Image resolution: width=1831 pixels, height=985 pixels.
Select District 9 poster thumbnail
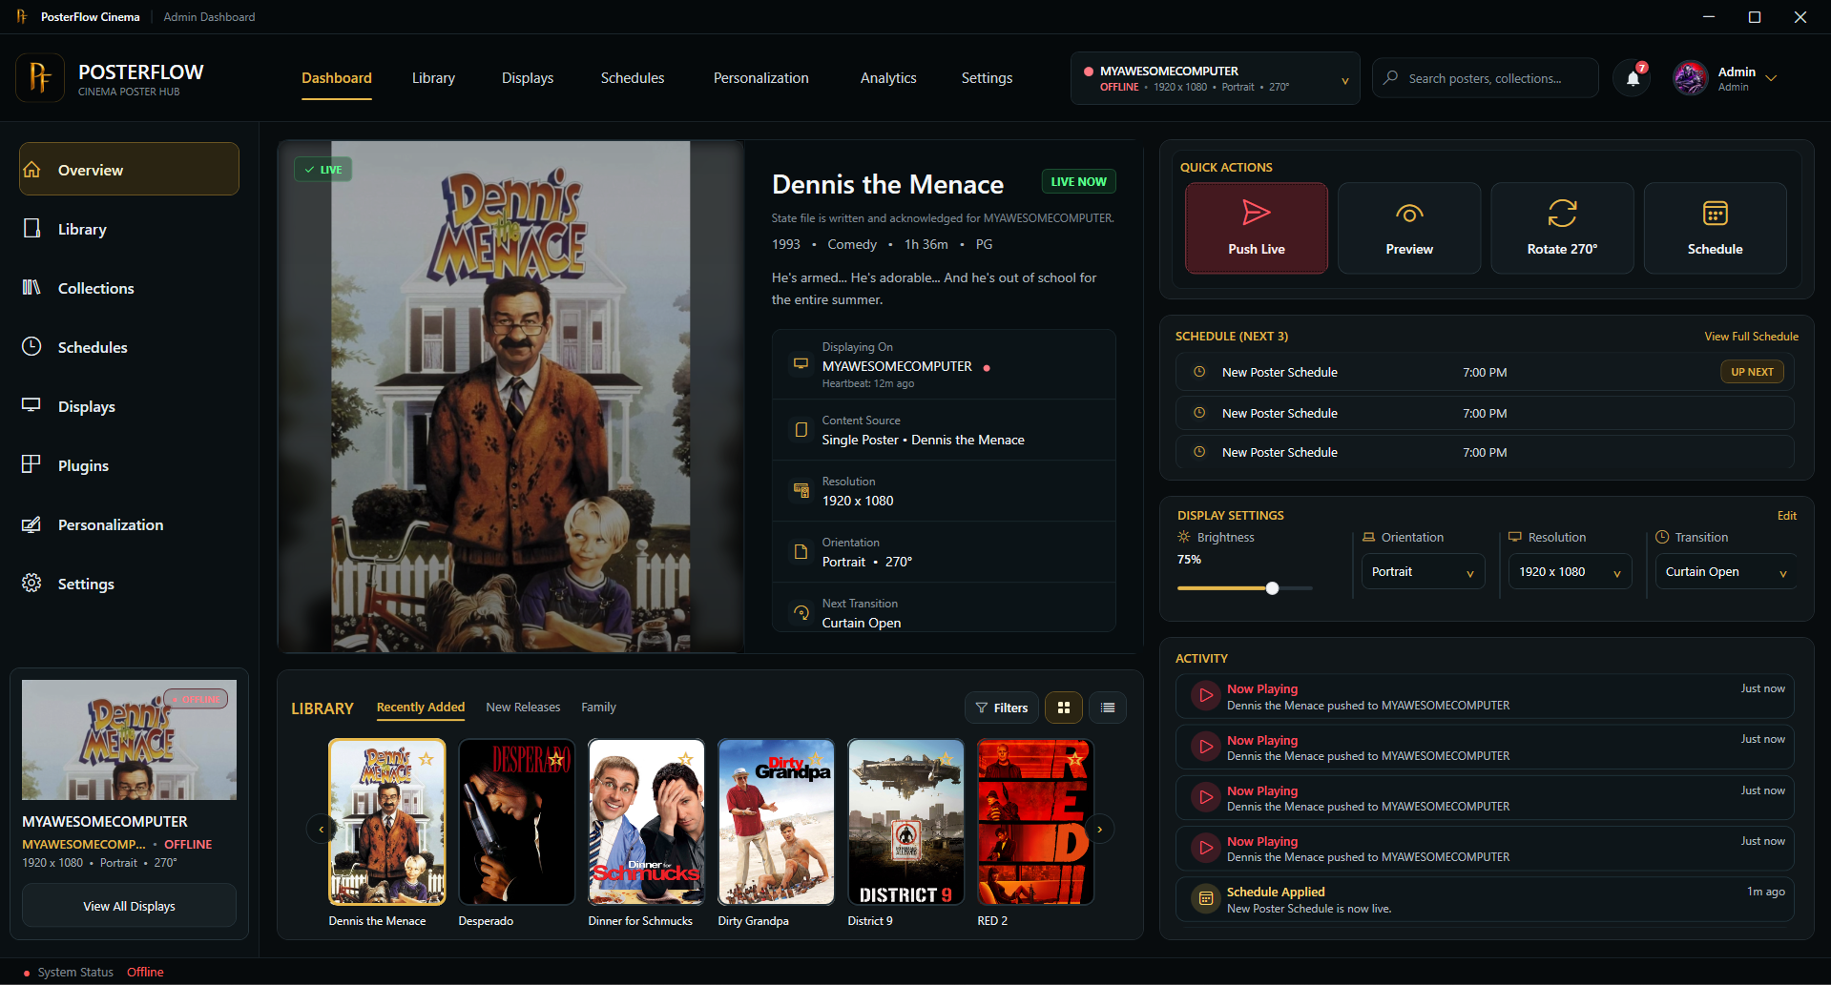click(905, 822)
